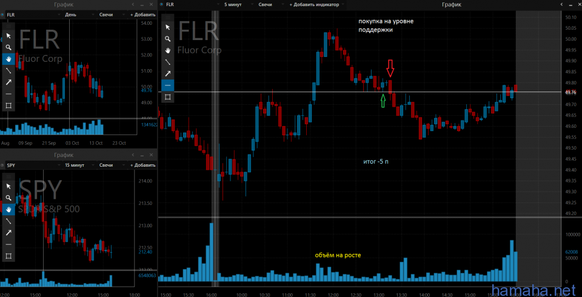
Task: Click the 'График' title of the 5-minute chart
Action: (451, 5)
